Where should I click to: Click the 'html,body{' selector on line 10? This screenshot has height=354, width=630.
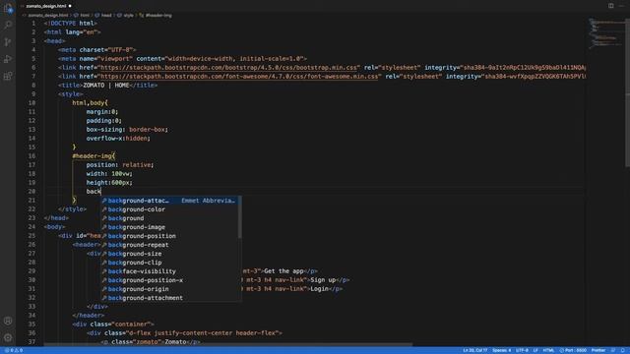[90, 102]
